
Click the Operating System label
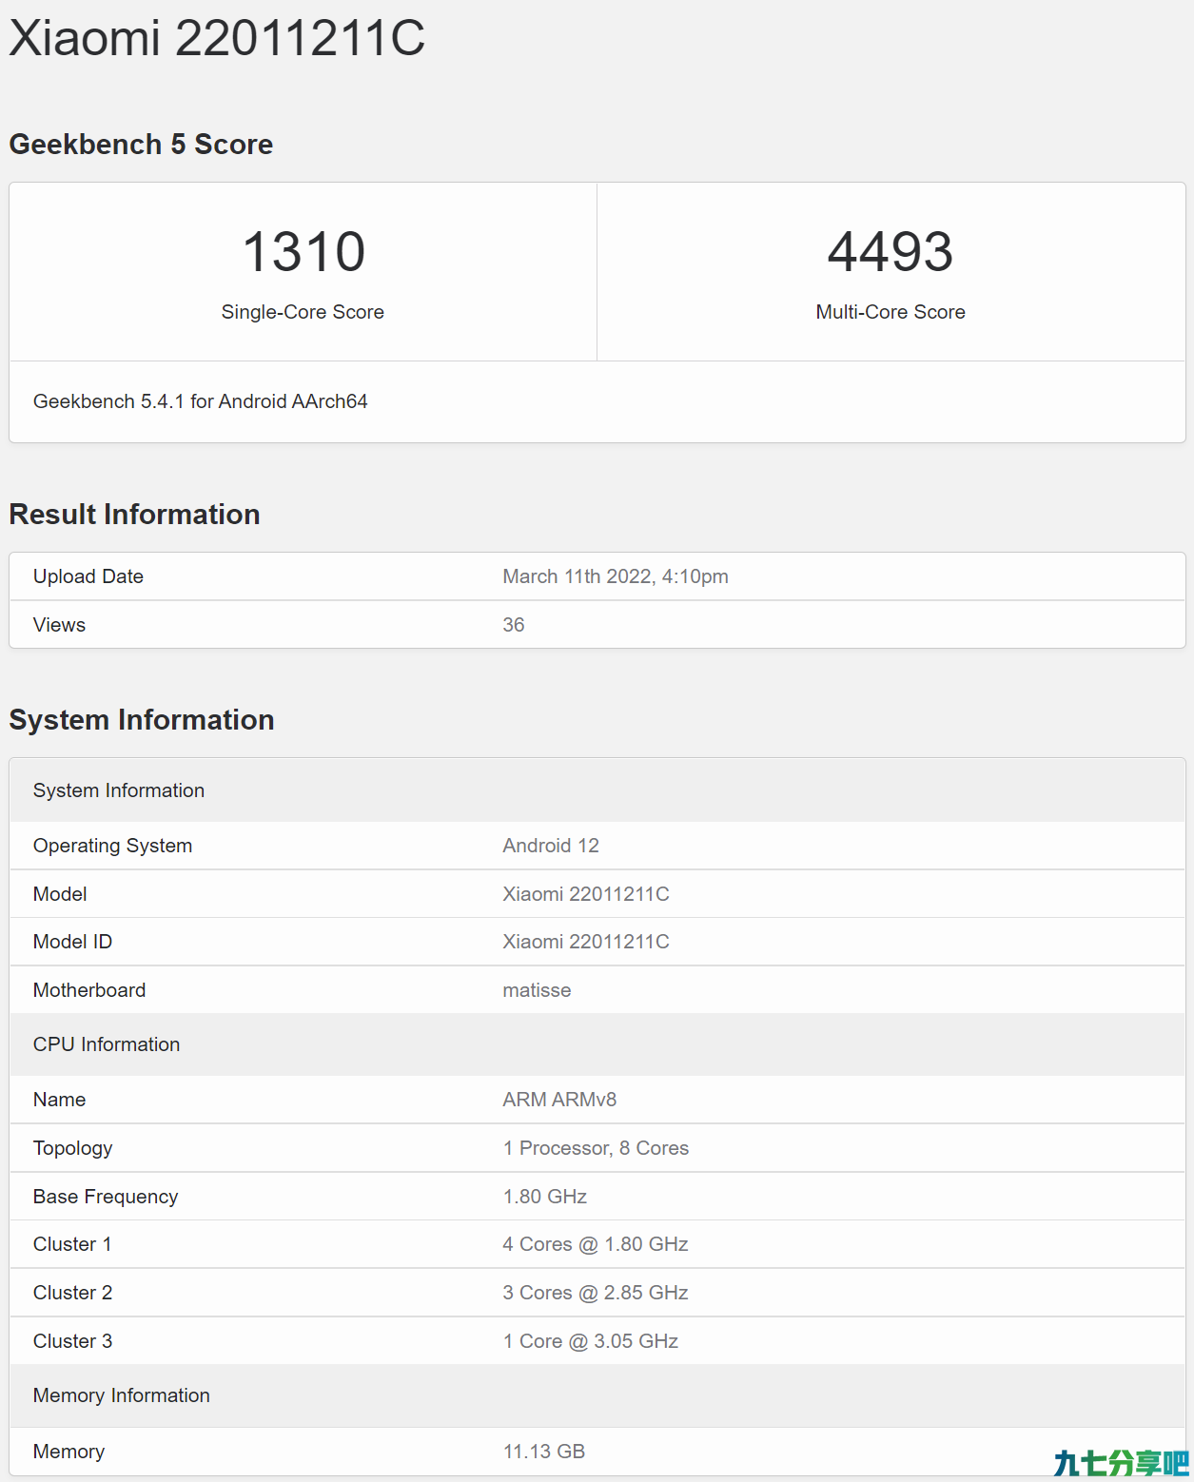pyautogui.click(x=112, y=846)
